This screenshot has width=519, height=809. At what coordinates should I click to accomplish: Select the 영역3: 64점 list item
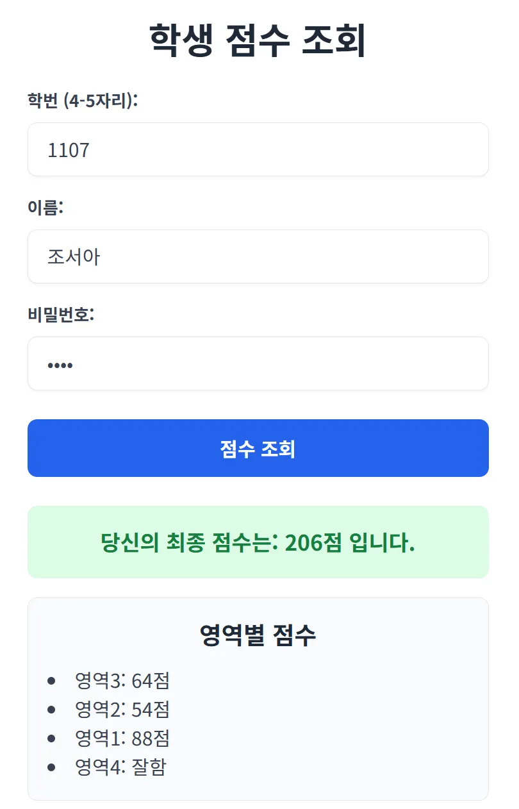point(122,680)
